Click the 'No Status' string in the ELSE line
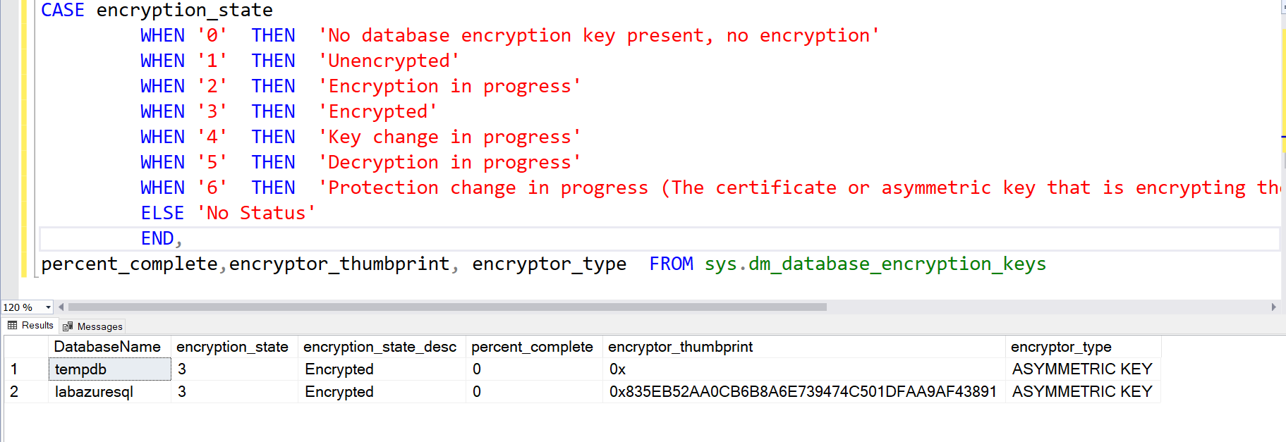 point(256,214)
